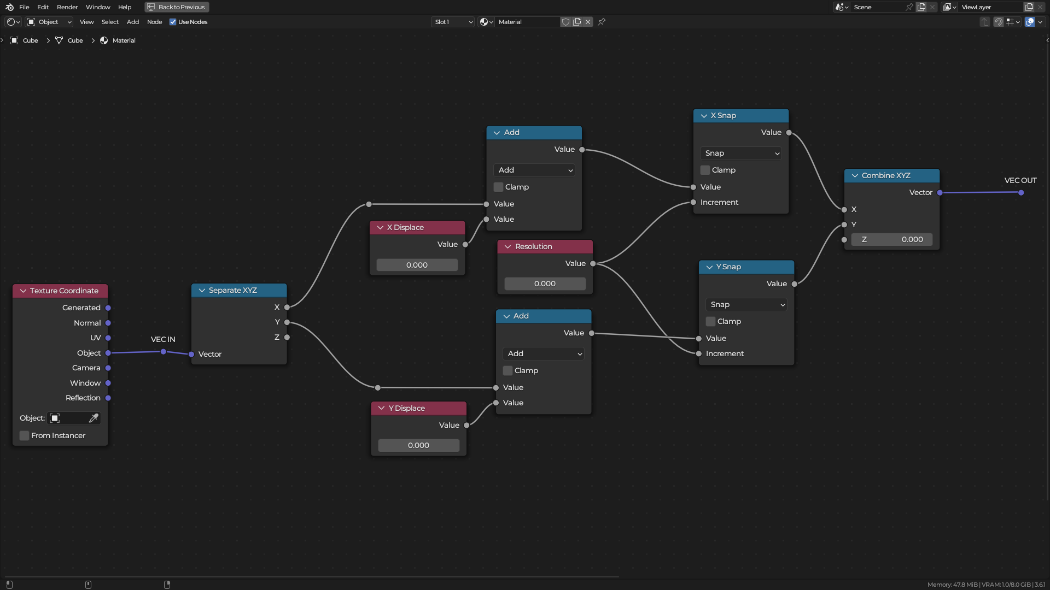The height and width of the screenshot is (590, 1050).
Task: Open the editor type selector icon
Action: pyautogui.click(x=13, y=22)
